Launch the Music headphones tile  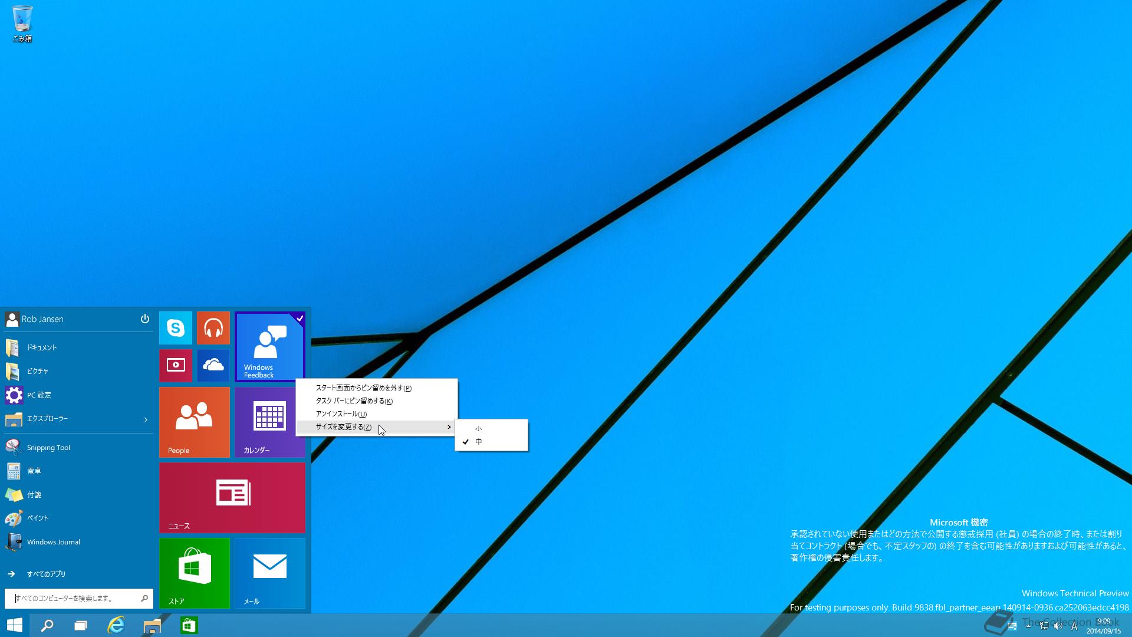tap(213, 328)
